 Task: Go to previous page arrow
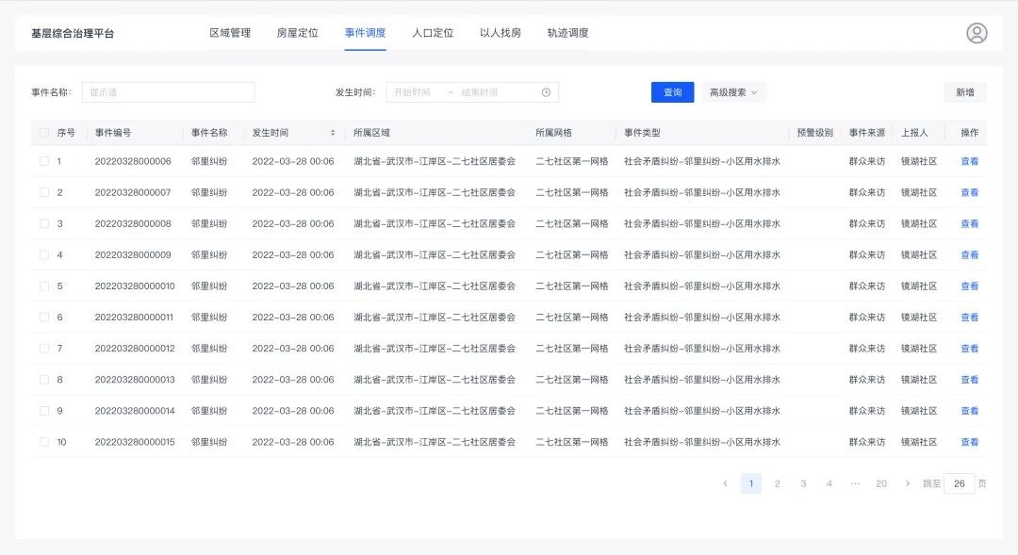tap(725, 483)
